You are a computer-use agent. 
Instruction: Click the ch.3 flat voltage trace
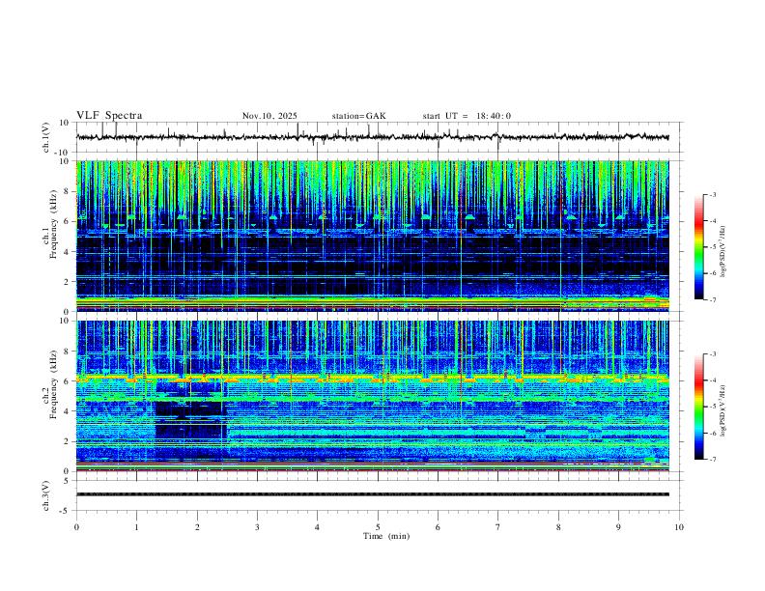[372, 494]
